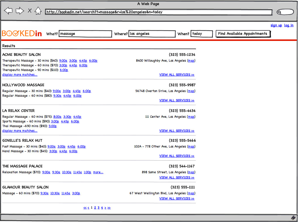Stop loading with the X icon
298x222 pixels.
tap(30, 11)
